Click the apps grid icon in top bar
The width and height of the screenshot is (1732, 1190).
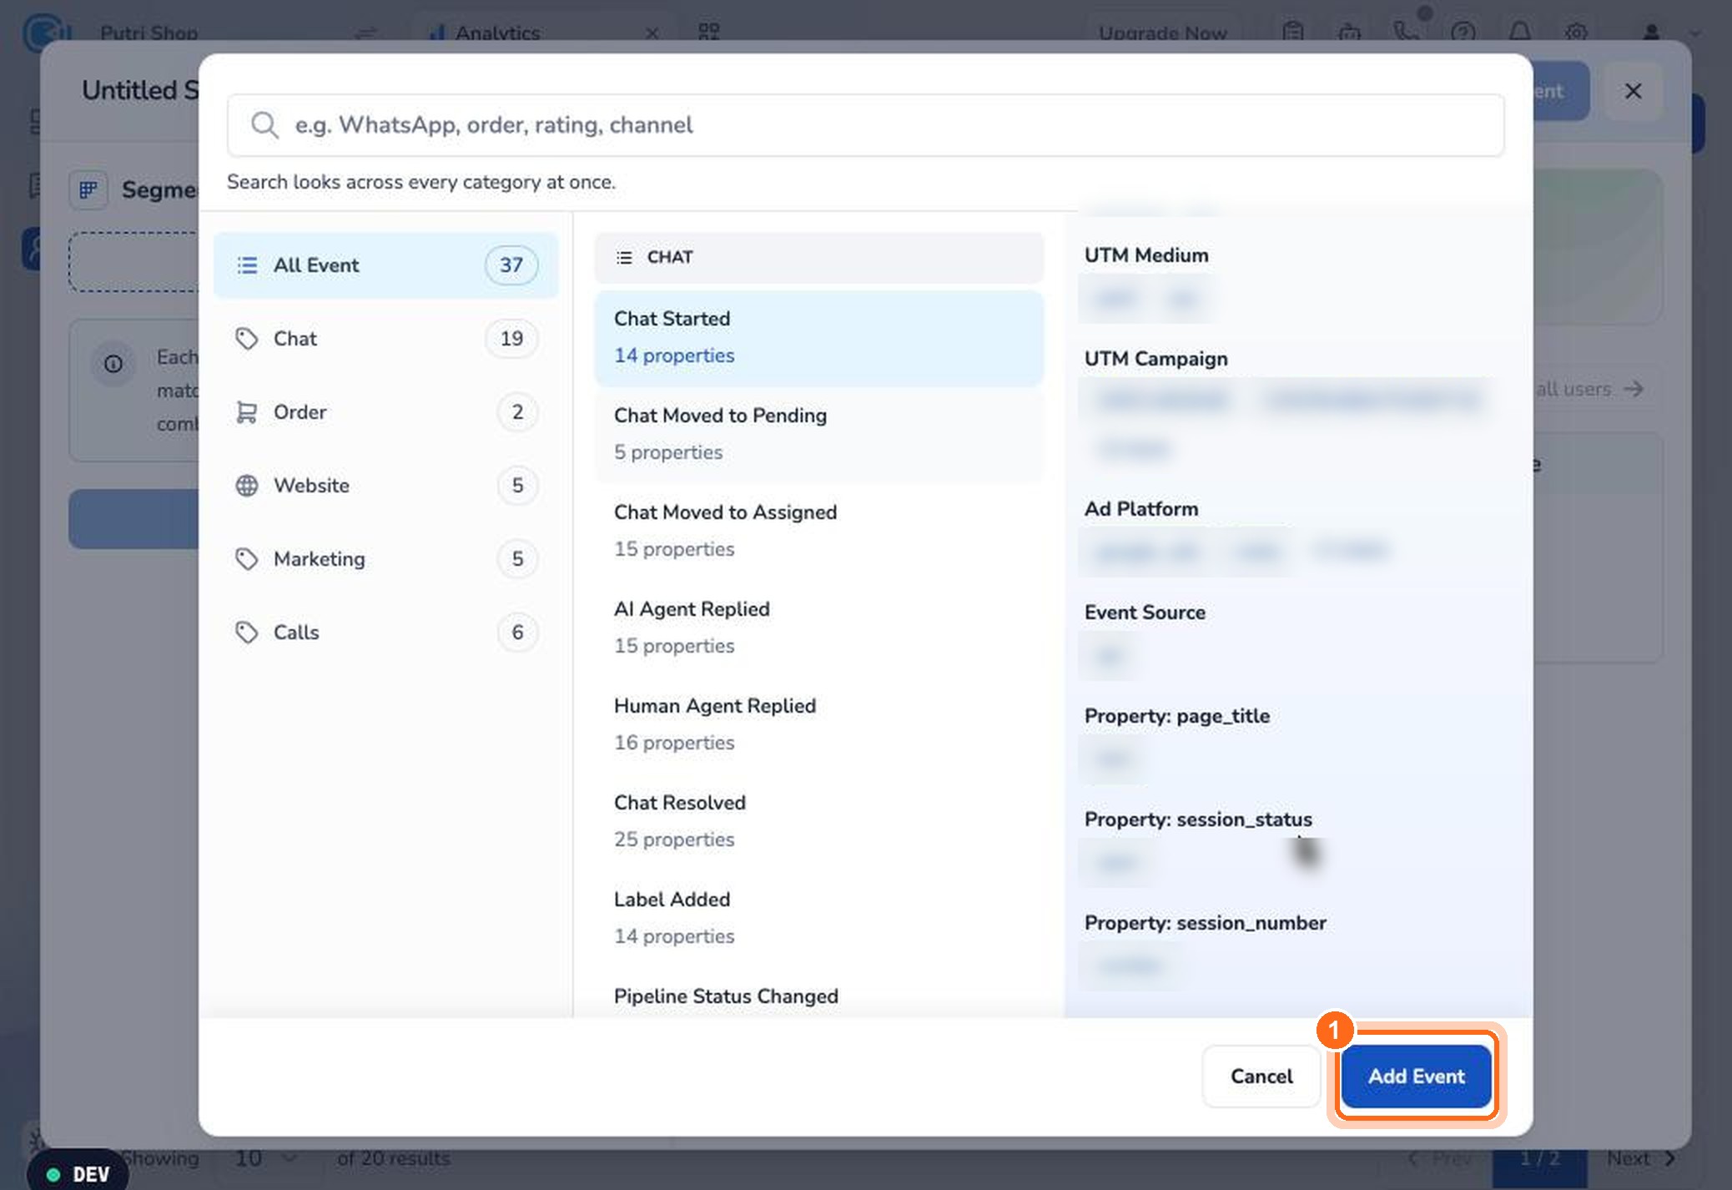tap(708, 33)
